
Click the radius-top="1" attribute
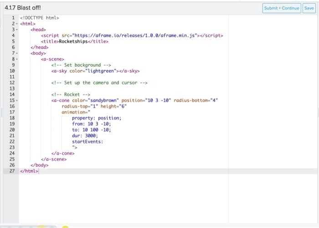click(x=80, y=106)
